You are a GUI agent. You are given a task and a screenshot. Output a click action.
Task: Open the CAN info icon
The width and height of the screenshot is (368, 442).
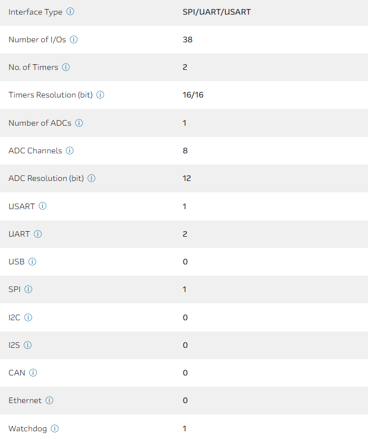(33, 373)
